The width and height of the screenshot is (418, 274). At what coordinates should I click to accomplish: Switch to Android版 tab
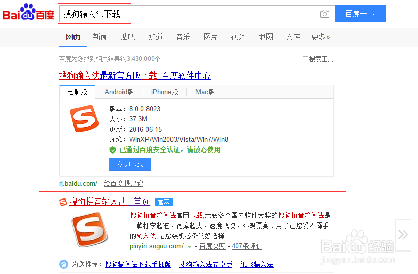(x=119, y=92)
